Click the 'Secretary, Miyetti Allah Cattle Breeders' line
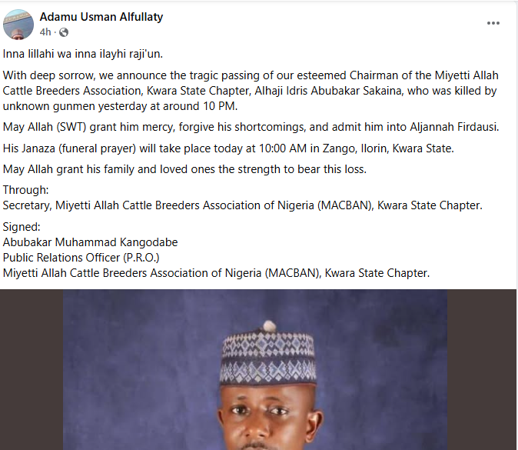The width and height of the screenshot is (518, 450). tap(243, 205)
